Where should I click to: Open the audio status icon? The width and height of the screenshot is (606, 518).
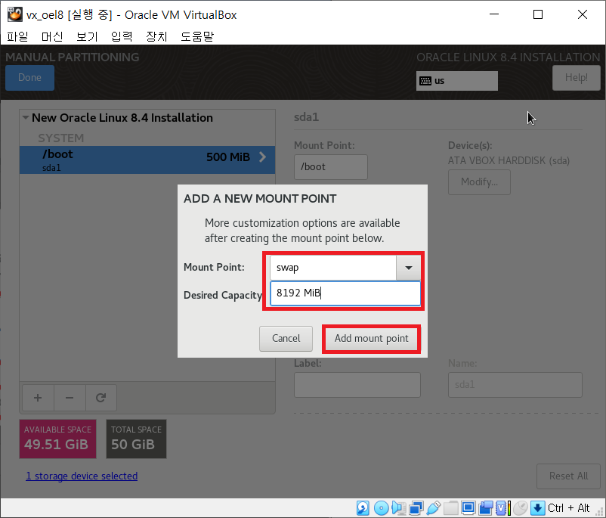tap(398, 507)
